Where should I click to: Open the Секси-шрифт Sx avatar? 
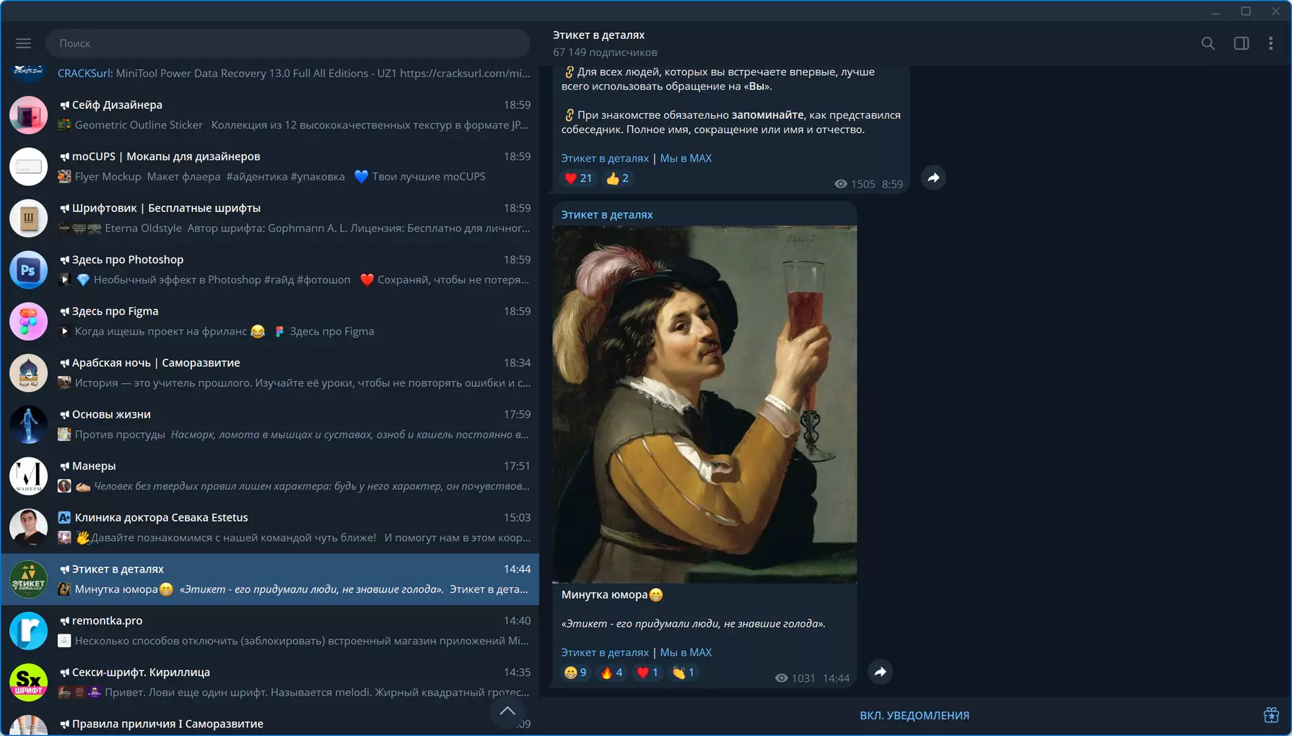pyautogui.click(x=28, y=683)
